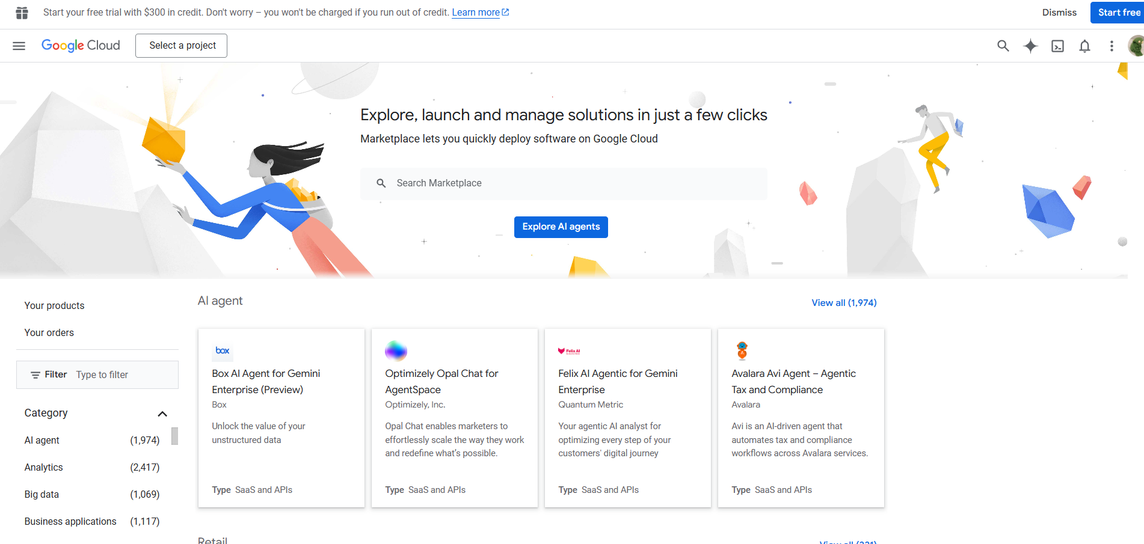Open the account avatar menu

coord(1136,46)
